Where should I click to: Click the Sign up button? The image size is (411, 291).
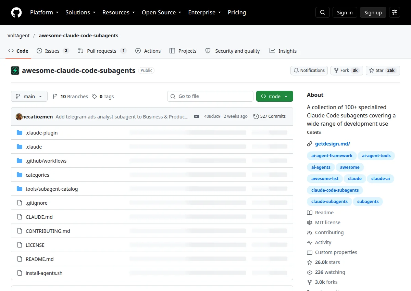(x=373, y=12)
